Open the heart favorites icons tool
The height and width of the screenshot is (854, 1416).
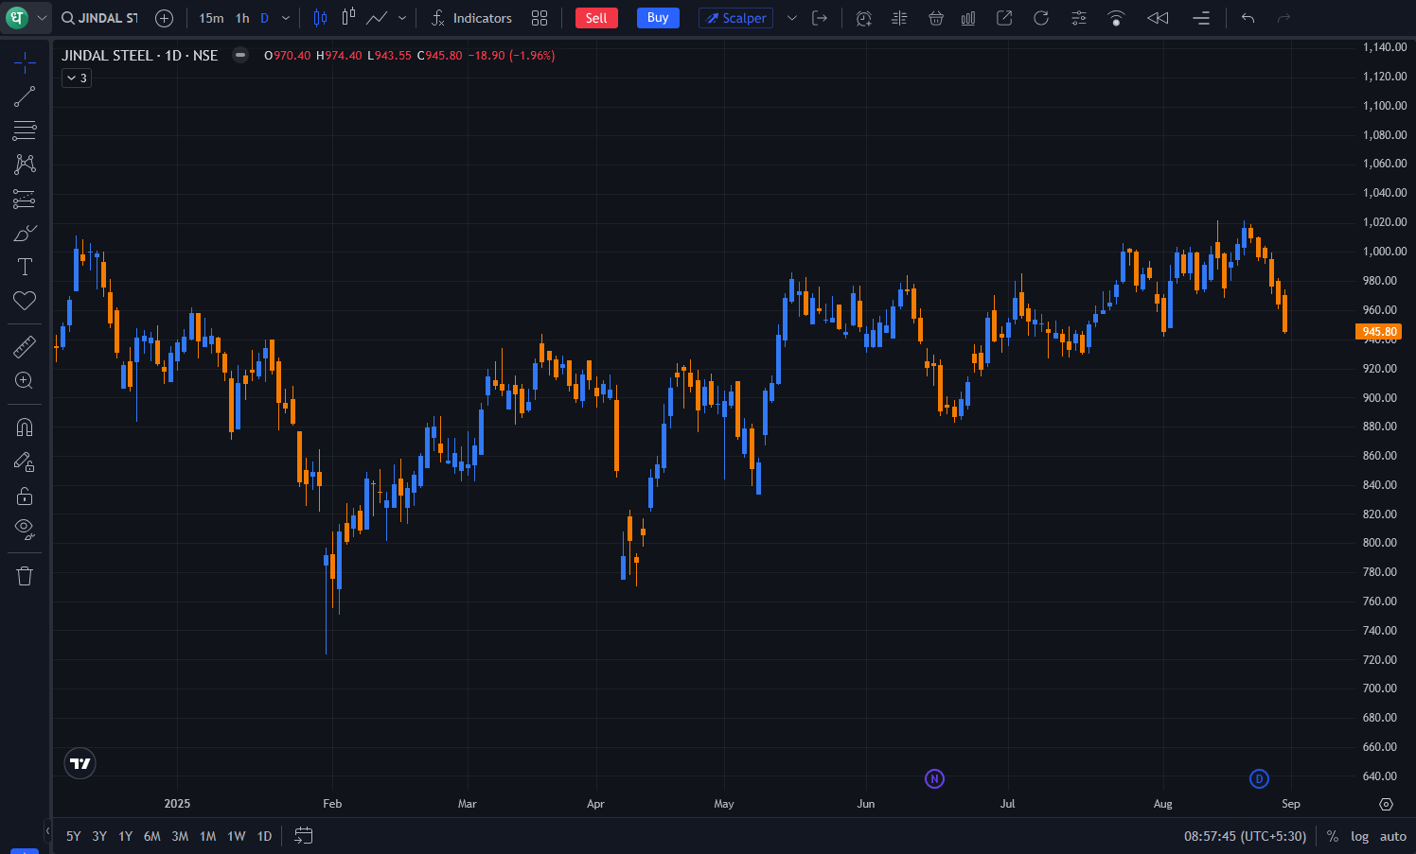pos(25,301)
